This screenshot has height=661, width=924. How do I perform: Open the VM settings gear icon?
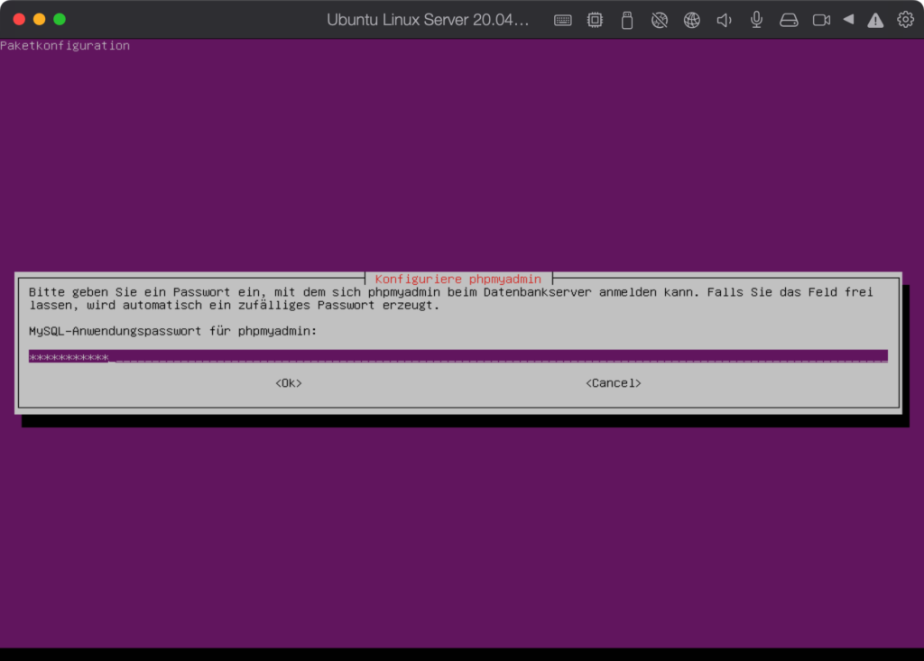[905, 20]
